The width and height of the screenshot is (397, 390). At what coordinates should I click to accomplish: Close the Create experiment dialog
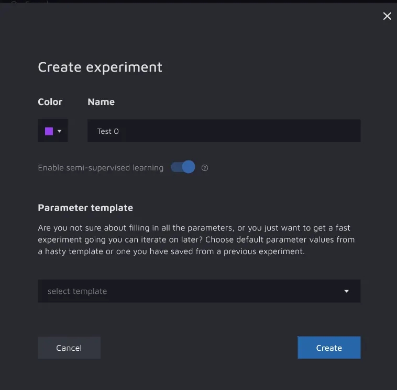[x=387, y=16]
